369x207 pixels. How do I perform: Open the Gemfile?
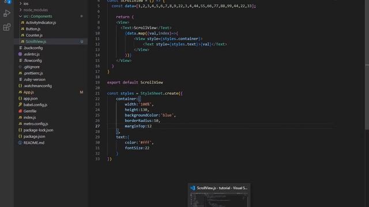[30, 111]
